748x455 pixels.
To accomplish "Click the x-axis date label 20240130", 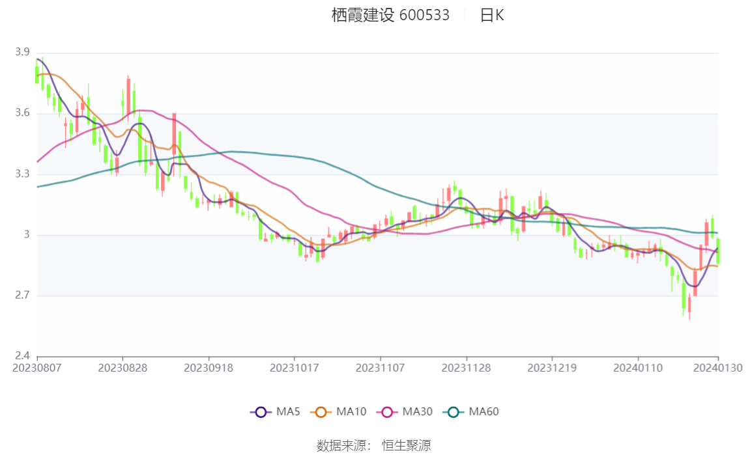I will (x=718, y=368).
